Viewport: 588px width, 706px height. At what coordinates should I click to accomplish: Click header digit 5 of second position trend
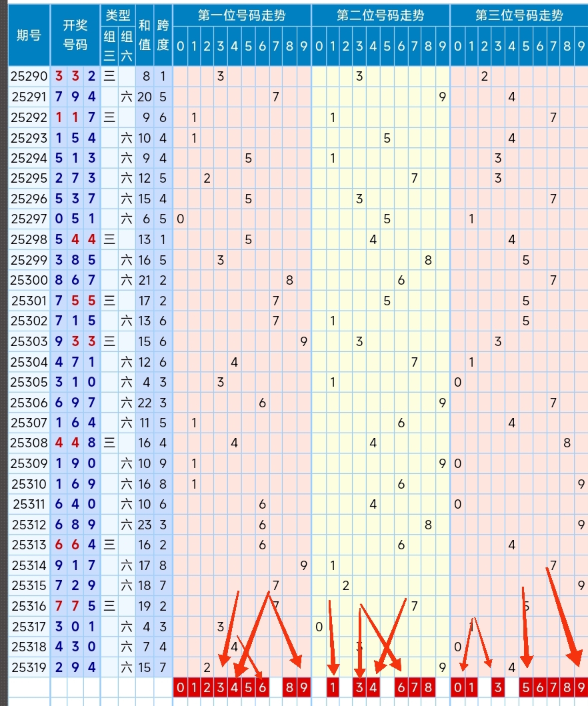(x=387, y=46)
